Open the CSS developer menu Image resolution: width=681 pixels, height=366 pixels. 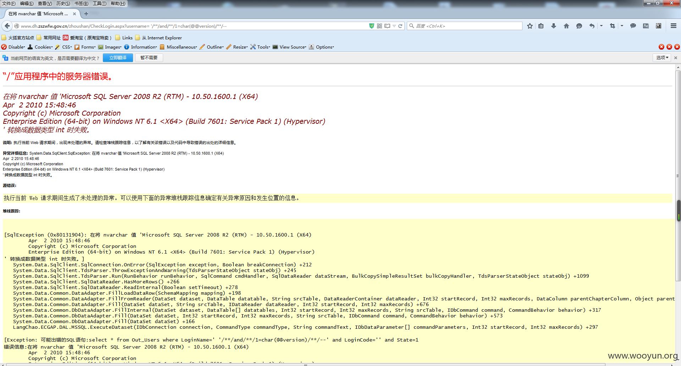(63, 47)
